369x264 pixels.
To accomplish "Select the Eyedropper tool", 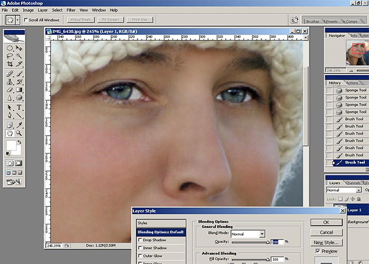I will 19,125.
